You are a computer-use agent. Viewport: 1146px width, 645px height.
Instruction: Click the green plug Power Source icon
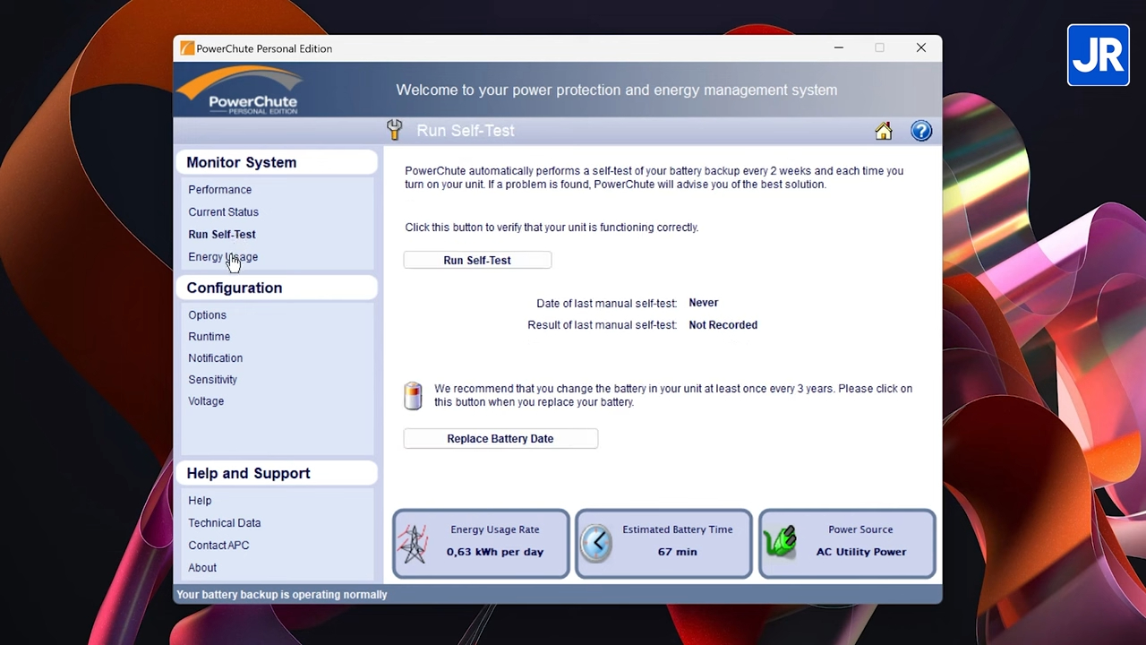point(781,542)
